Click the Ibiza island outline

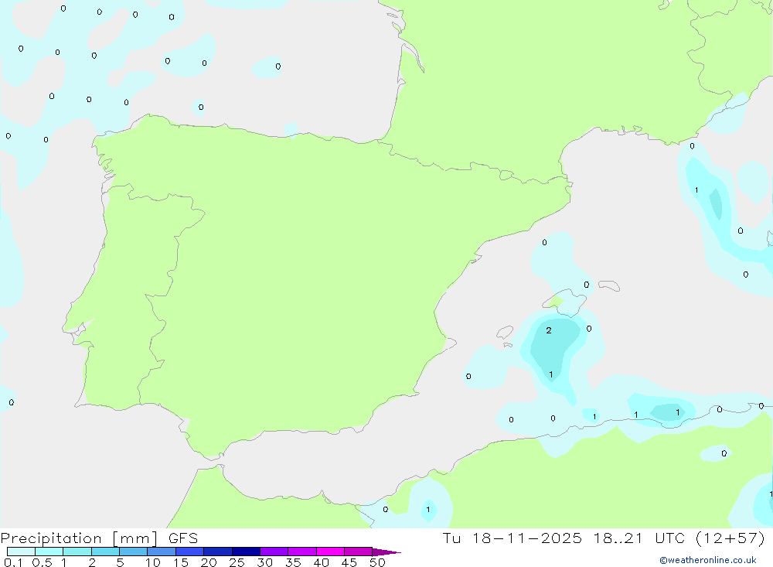click(505, 333)
